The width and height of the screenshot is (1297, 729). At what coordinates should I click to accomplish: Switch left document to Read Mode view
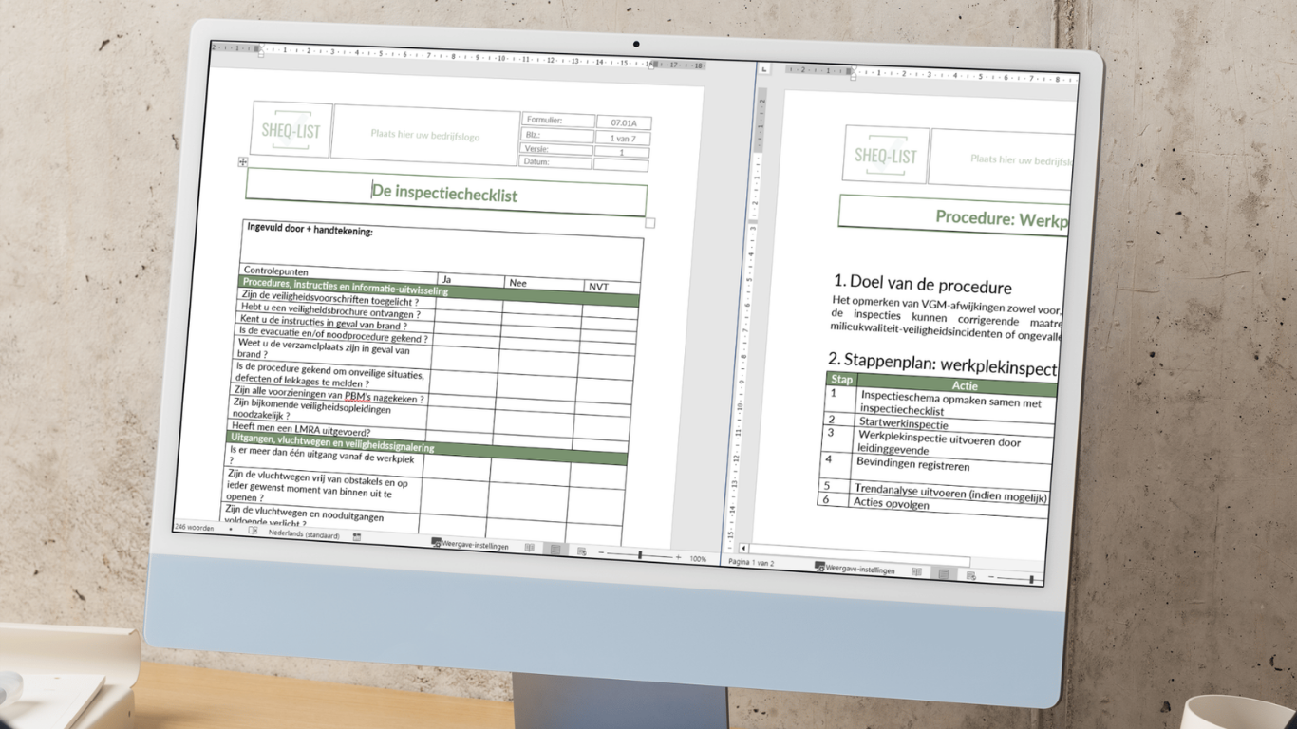[x=530, y=549]
